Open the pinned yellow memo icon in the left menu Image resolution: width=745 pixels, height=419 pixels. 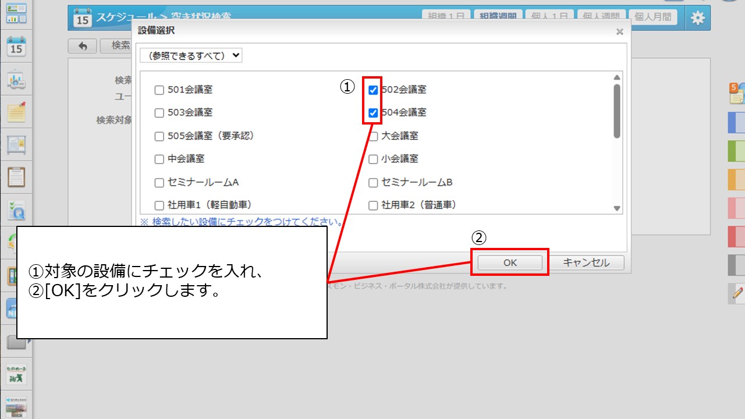(16, 111)
